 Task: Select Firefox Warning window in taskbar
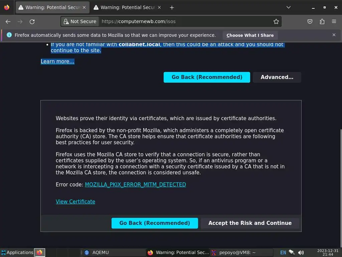[x=178, y=252]
